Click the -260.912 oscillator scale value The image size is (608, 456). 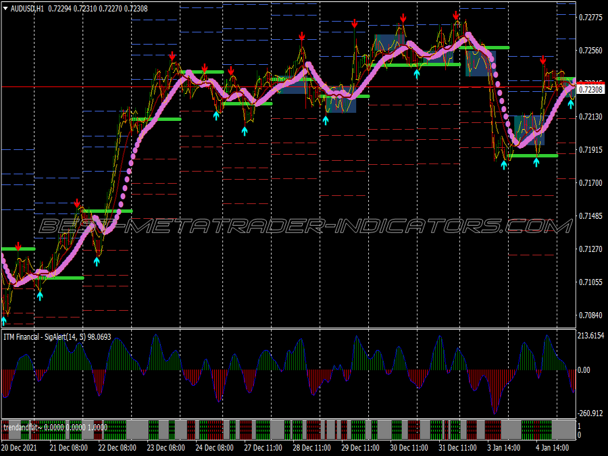point(590,413)
